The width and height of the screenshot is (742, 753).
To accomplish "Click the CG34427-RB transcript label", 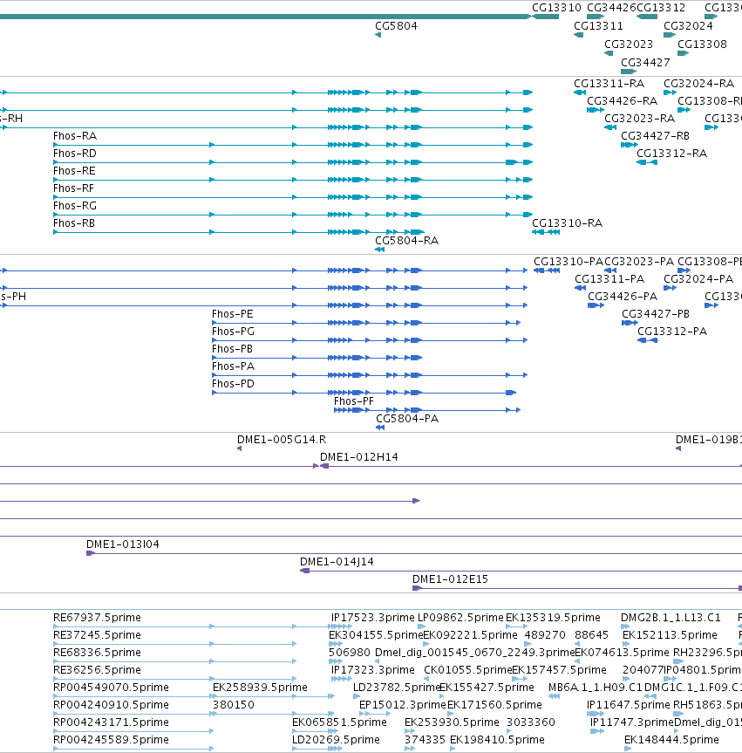I will [655, 136].
